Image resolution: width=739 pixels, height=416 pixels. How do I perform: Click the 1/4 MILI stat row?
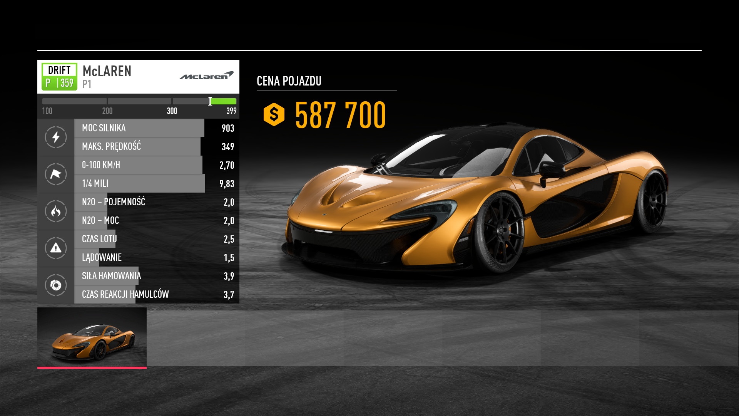pyautogui.click(x=156, y=183)
